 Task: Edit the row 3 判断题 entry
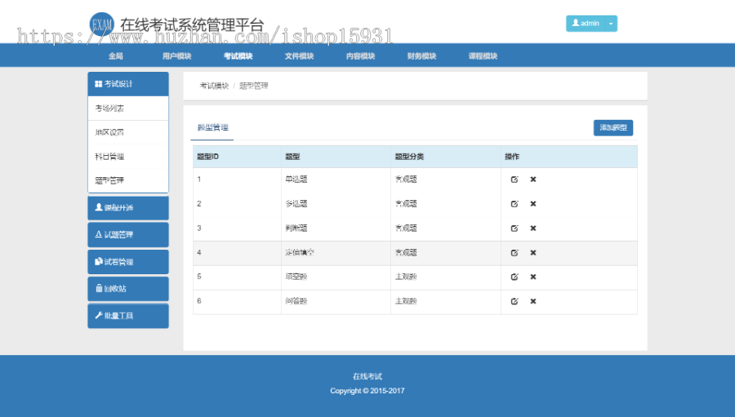[x=514, y=228]
